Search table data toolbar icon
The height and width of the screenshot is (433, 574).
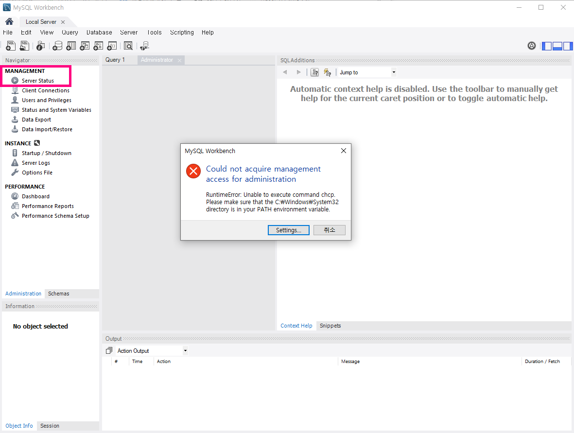coord(128,46)
